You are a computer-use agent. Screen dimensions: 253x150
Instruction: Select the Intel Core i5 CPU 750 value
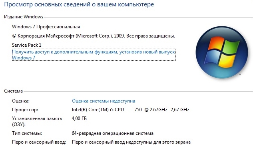[x=120, y=110]
